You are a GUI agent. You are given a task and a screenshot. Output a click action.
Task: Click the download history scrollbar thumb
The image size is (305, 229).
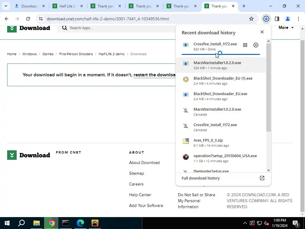click(268, 87)
